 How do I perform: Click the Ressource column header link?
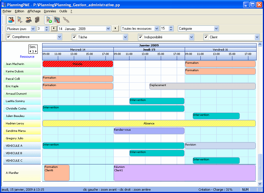point(27,57)
